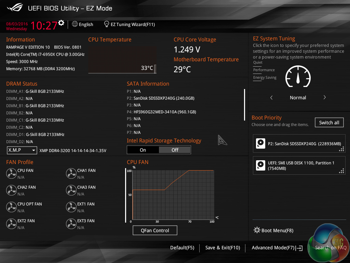Select the CHA2 FAN icon
The width and height of the screenshot is (350, 263).
coord(11,190)
